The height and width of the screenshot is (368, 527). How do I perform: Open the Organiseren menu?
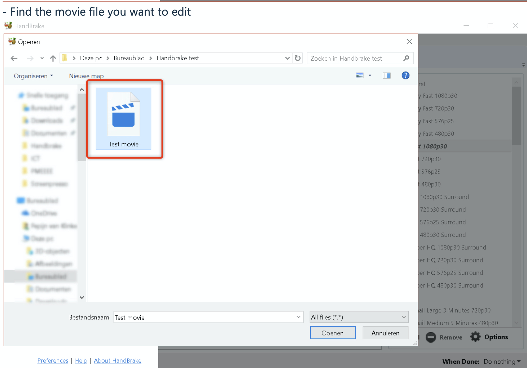pos(33,76)
